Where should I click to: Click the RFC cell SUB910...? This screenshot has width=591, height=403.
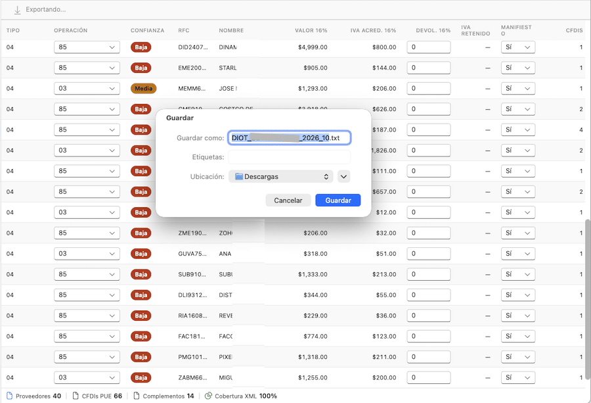tap(192, 274)
